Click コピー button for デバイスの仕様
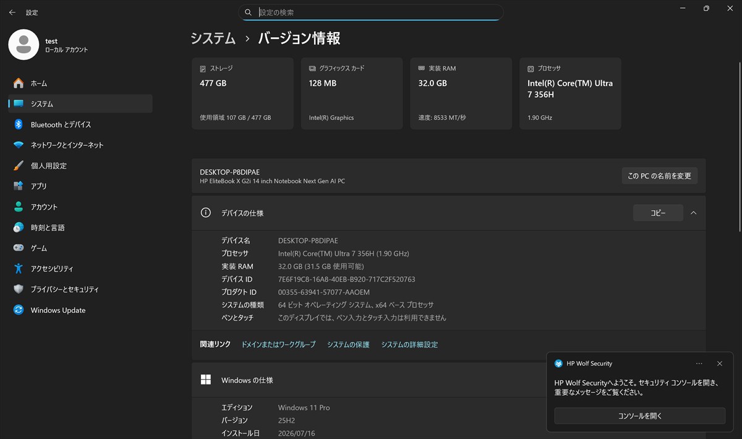The image size is (742, 439). tap(658, 213)
